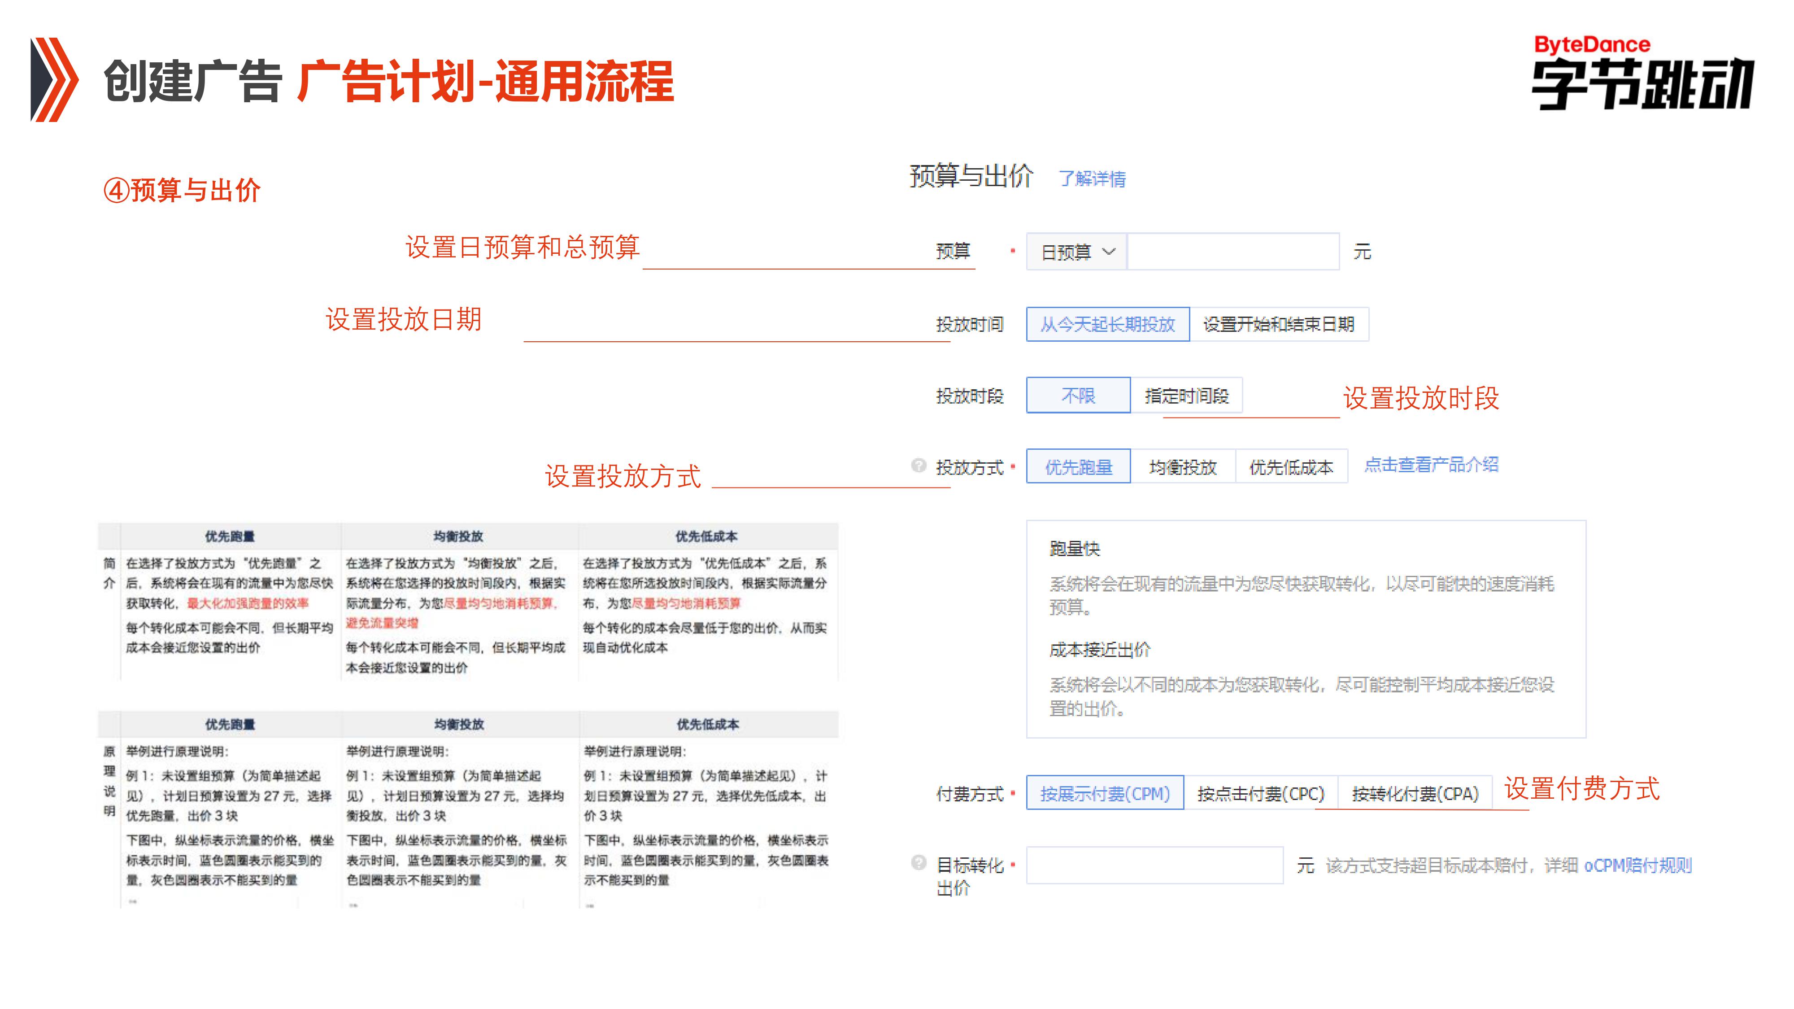This screenshot has height=1009, width=1794.
Task: Click help icon beside 投放方式
Action: pyautogui.click(x=919, y=465)
